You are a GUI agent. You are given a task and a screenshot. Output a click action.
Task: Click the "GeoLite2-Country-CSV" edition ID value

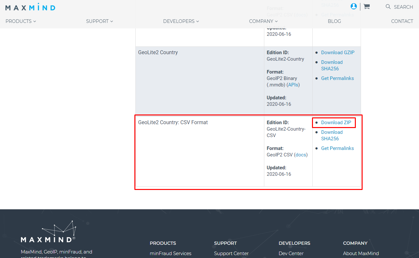(286, 132)
